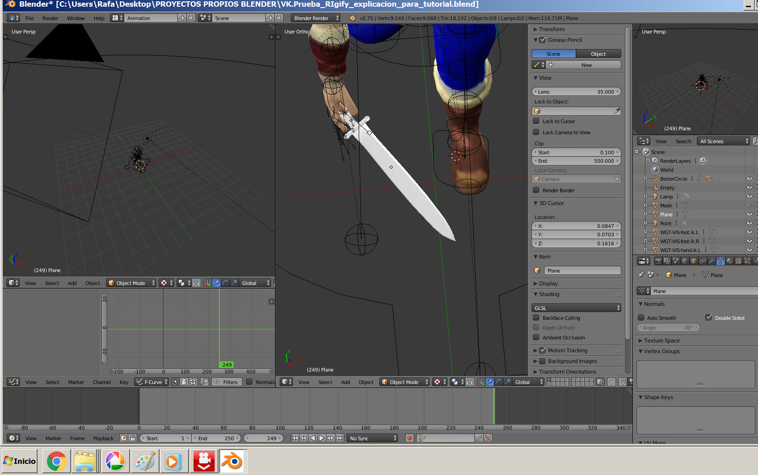Jump to the timeline's last frame
This screenshot has width=758, height=475.
coord(340,438)
